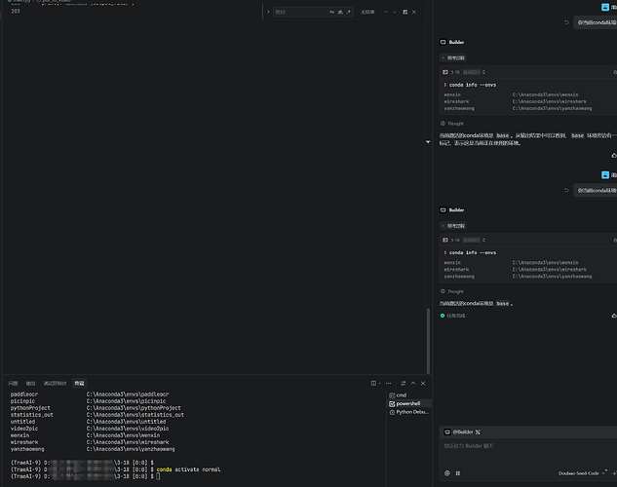Expand the replace field in find widget

click(x=268, y=13)
